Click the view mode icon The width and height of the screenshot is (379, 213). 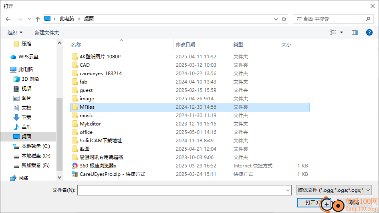click(x=333, y=32)
